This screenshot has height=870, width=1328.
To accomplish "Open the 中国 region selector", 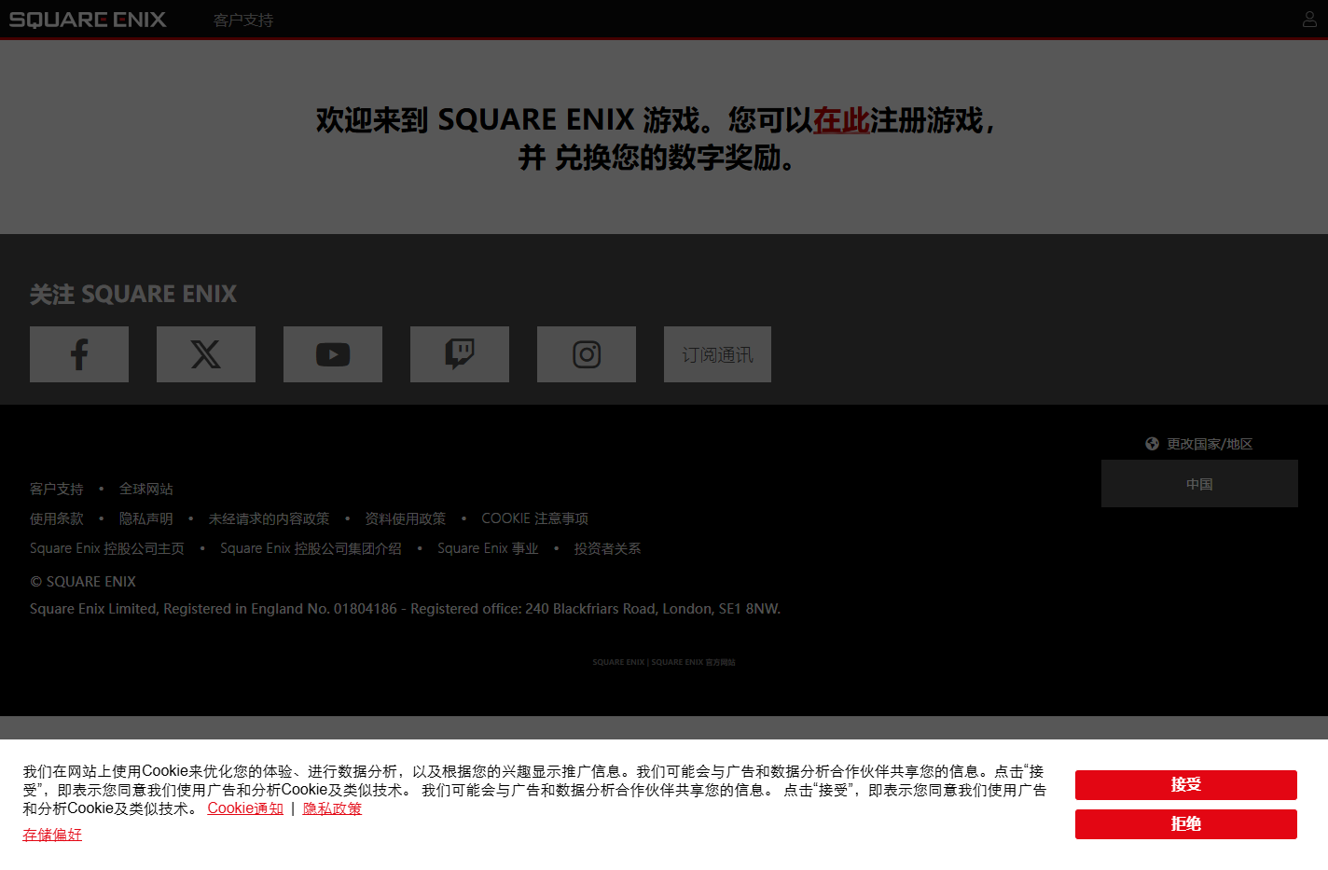I will 1199,484.
